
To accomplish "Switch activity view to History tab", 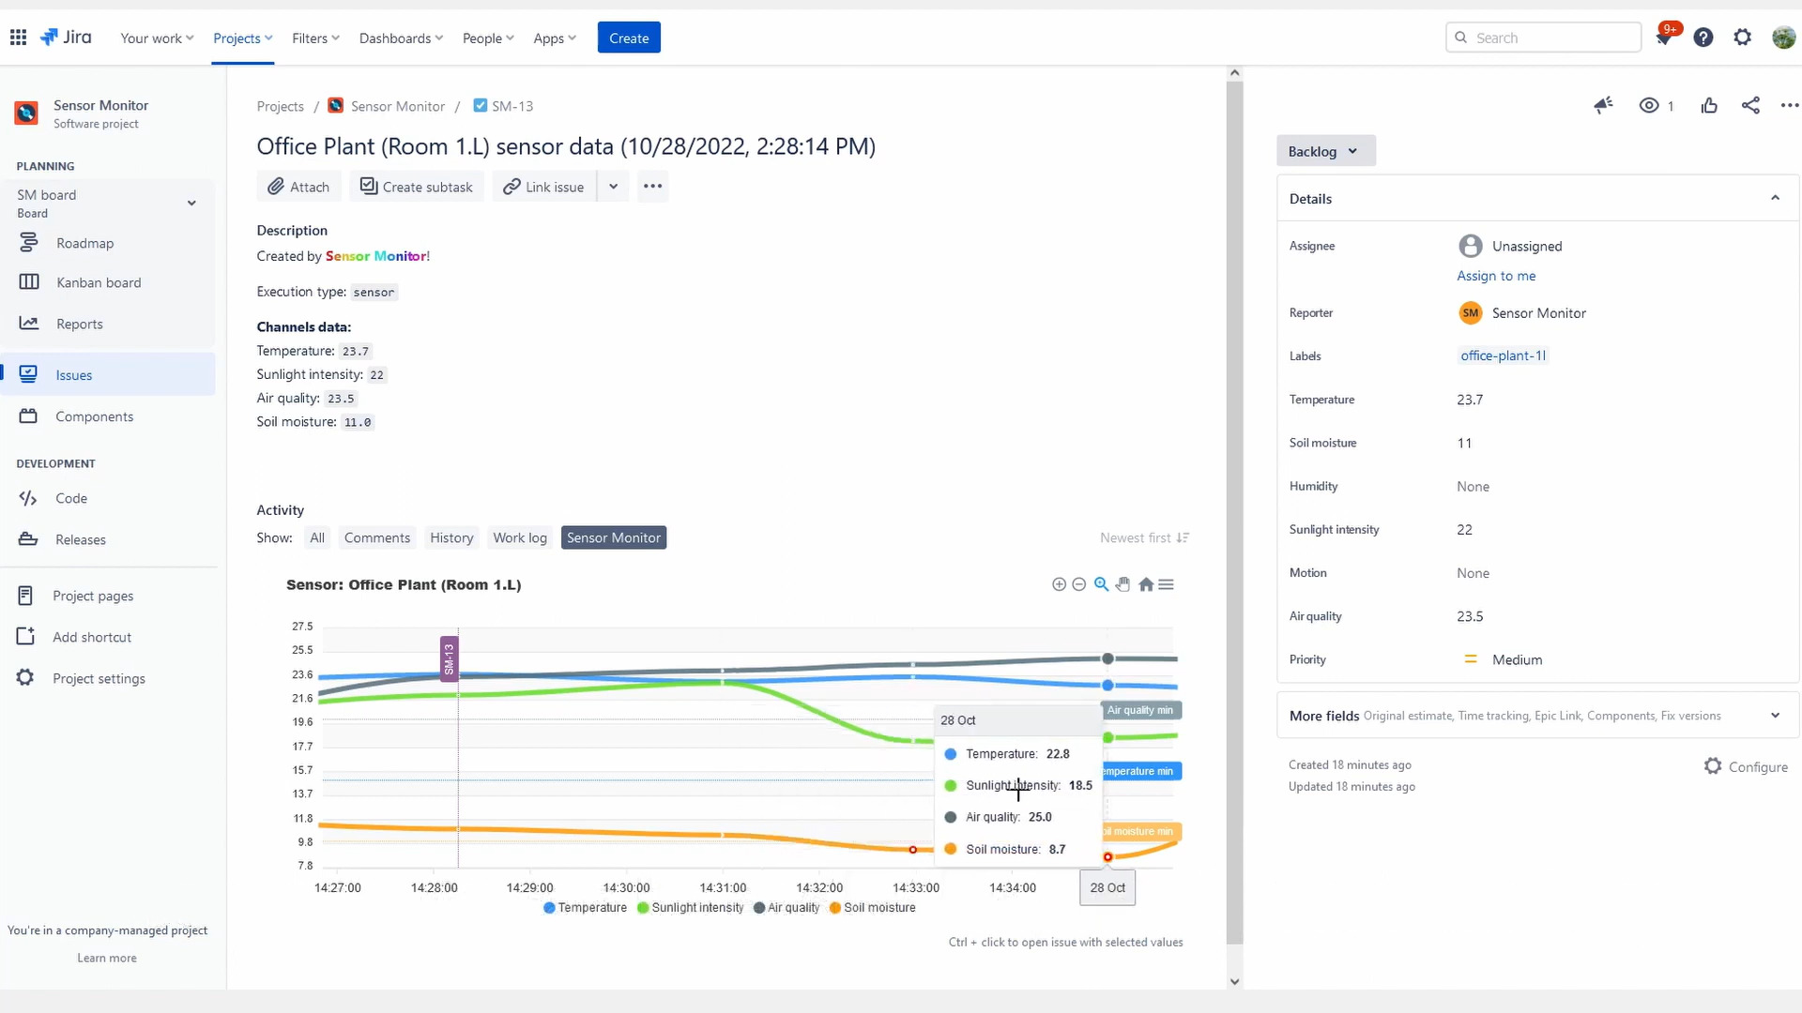I will click(x=451, y=538).
